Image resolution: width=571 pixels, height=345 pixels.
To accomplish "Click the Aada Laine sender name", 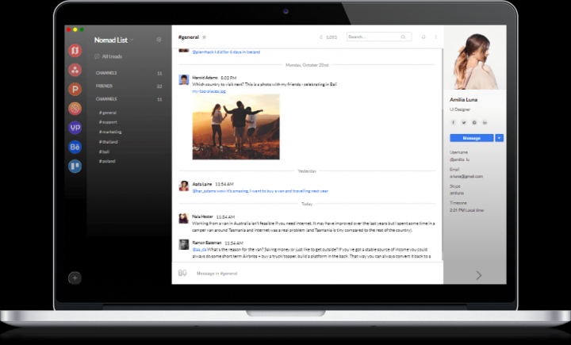I will coord(201,184).
